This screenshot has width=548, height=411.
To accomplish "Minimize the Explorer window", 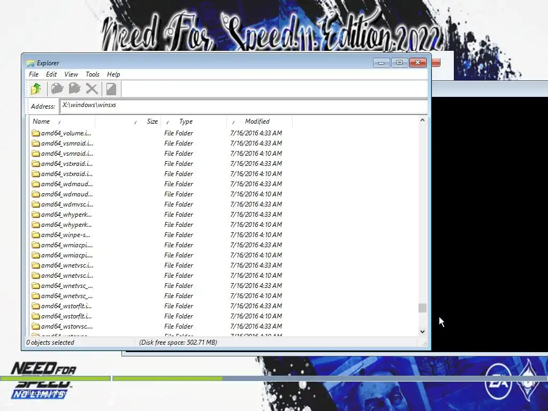I will point(381,63).
